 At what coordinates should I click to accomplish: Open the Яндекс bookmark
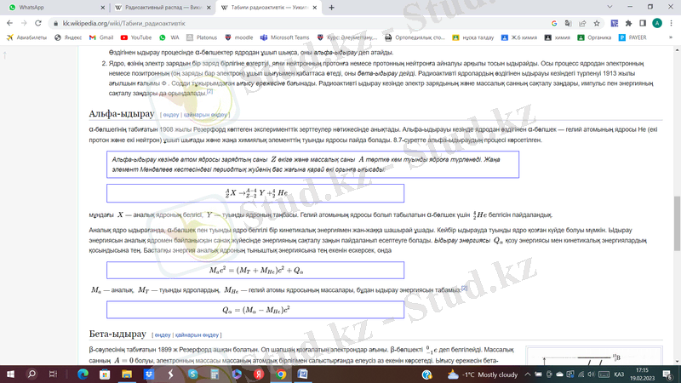(x=68, y=37)
